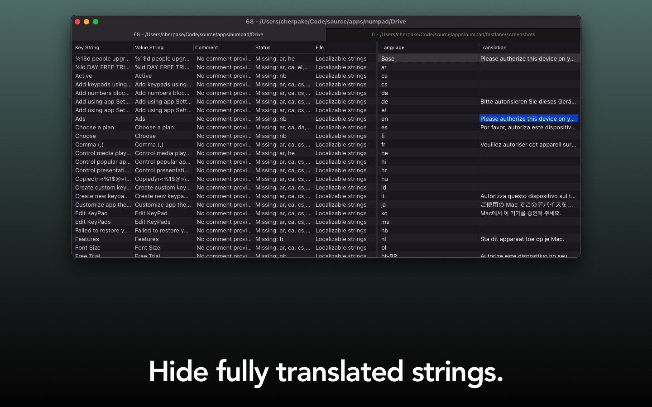The width and height of the screenshot is (652, 407).
Task: Select the 'ca' language row
Action: coord(479,76)
